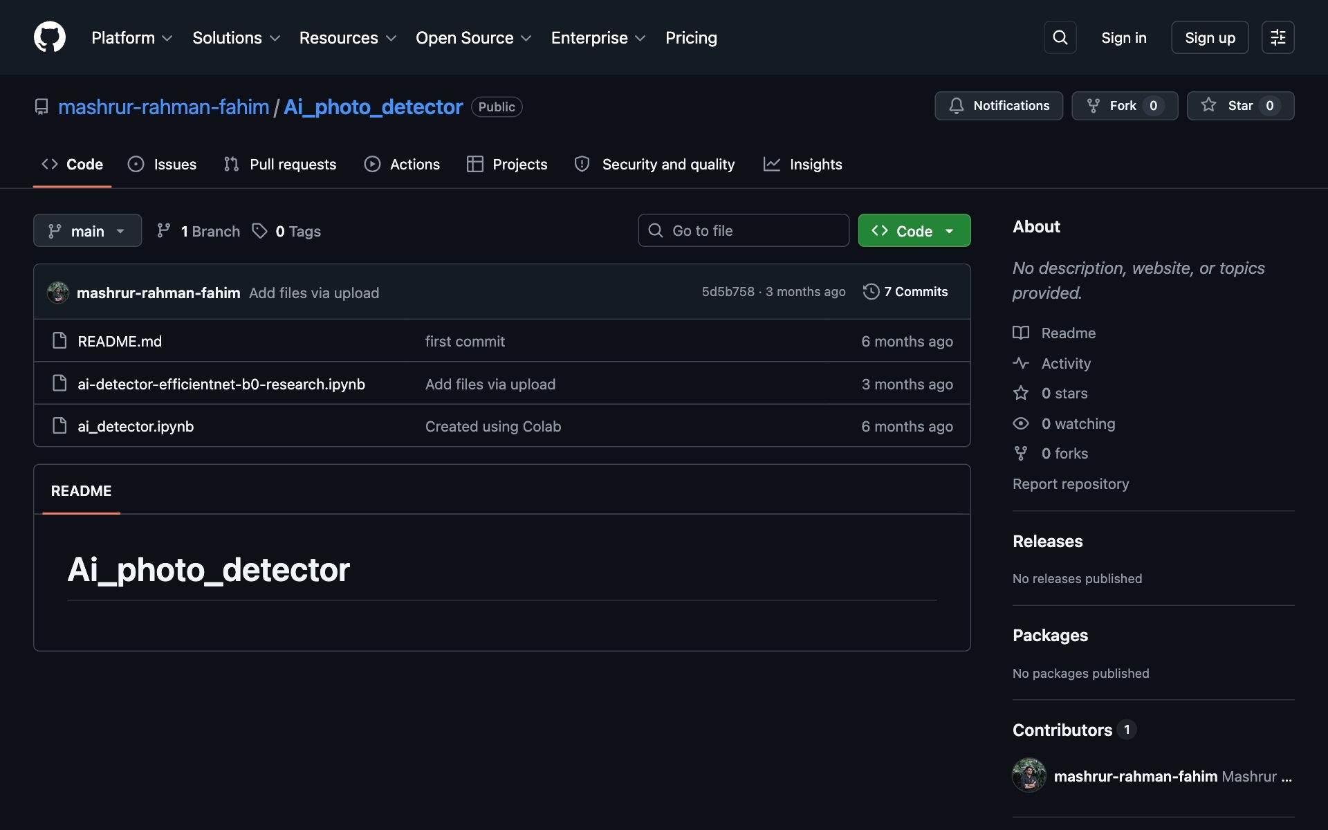Click Sign in
Viewport: 1328px width, 830px height.
click(1123, 38)
